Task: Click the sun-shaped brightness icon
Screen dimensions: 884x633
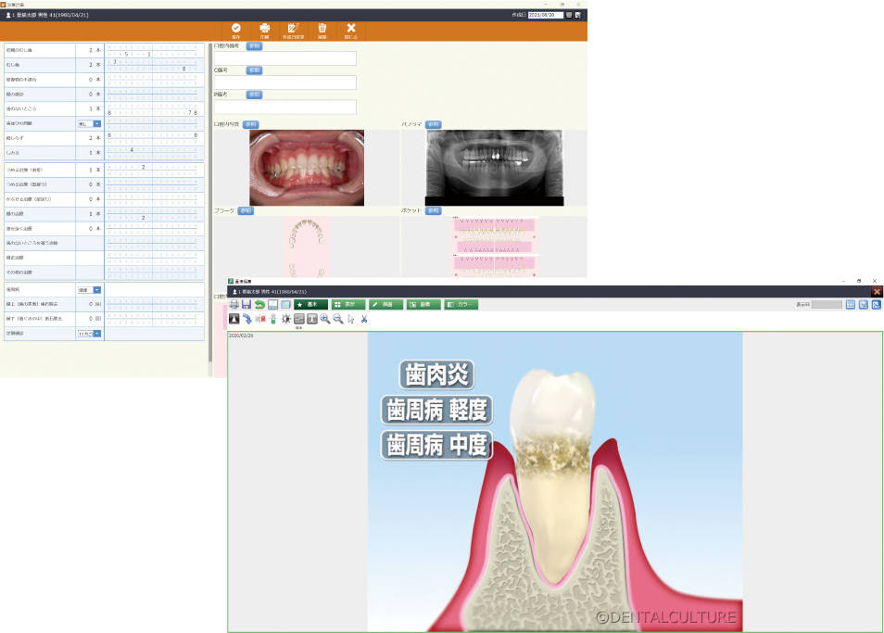Action: coord(285,319)
